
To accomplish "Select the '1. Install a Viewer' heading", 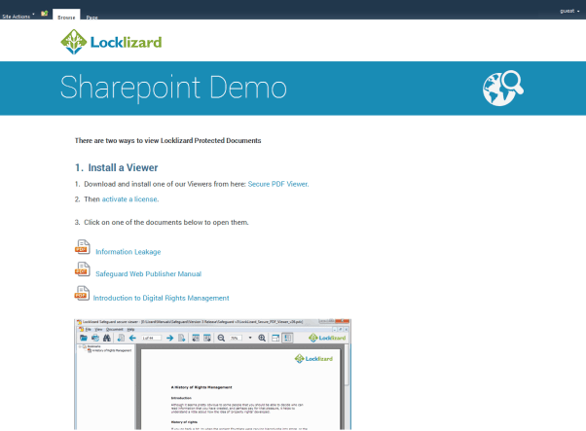I will pos(116,167).
